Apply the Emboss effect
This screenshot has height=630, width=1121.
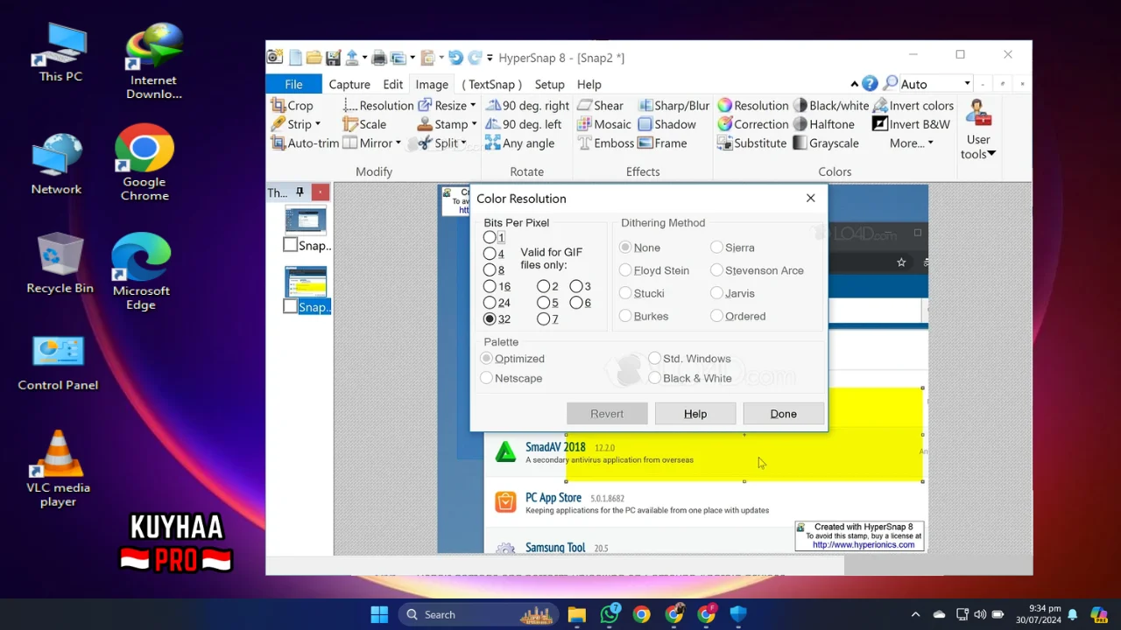point(605,143)
